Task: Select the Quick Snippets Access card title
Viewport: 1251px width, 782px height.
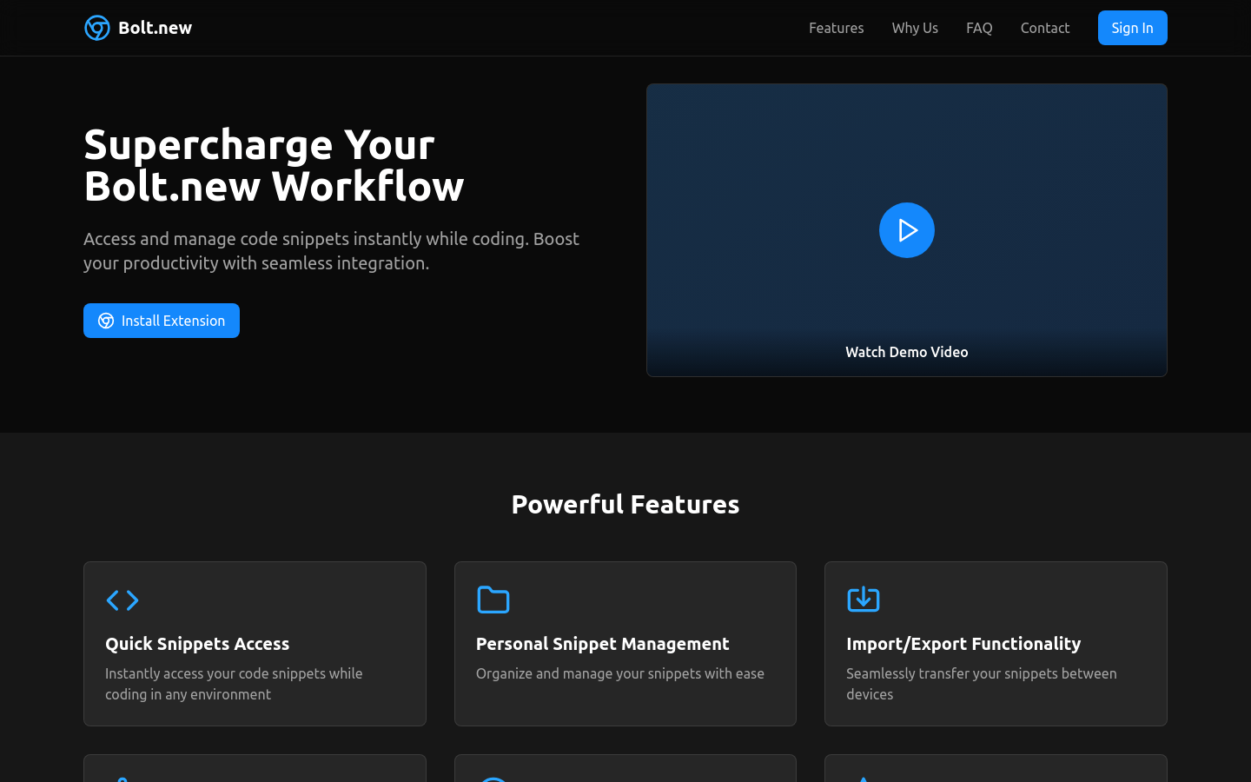Action: (197, 644)
